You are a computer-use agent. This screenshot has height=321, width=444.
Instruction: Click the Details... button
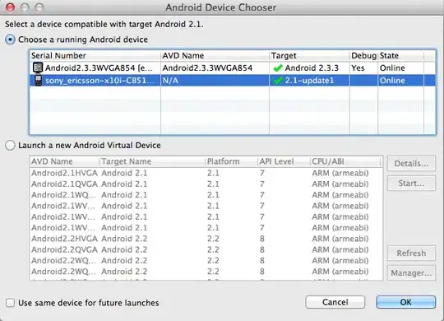tap(411, 163)
